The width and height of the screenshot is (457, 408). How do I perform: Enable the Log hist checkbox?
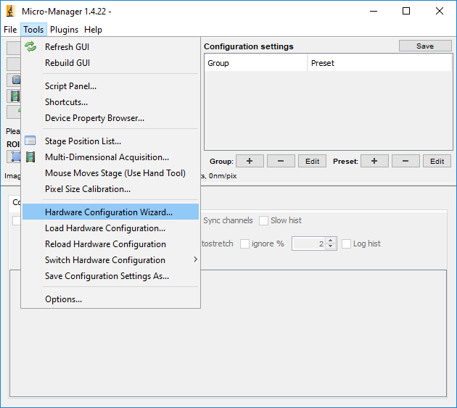(347, 243)
